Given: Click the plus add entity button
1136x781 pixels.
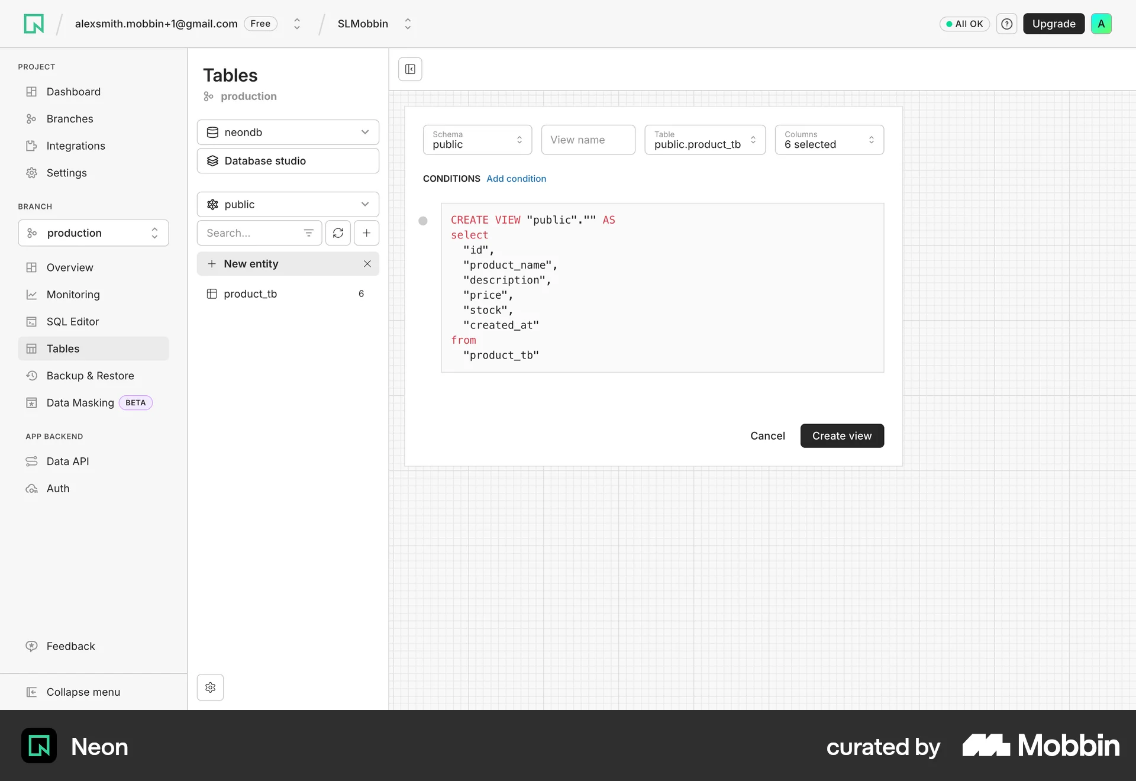Looking at the screenshot, I should coord(367,233).
